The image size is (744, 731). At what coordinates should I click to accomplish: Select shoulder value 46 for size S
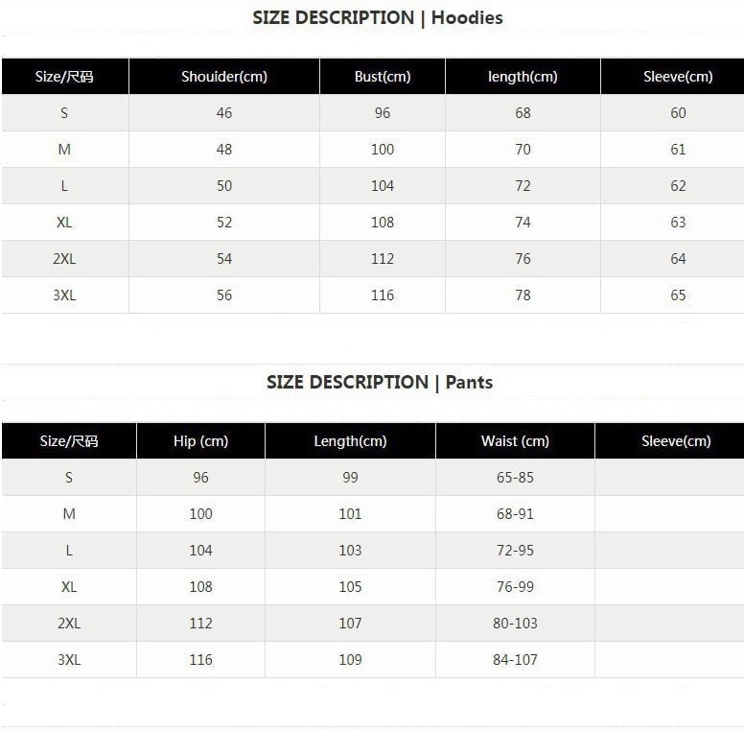[x=224, y=113]
